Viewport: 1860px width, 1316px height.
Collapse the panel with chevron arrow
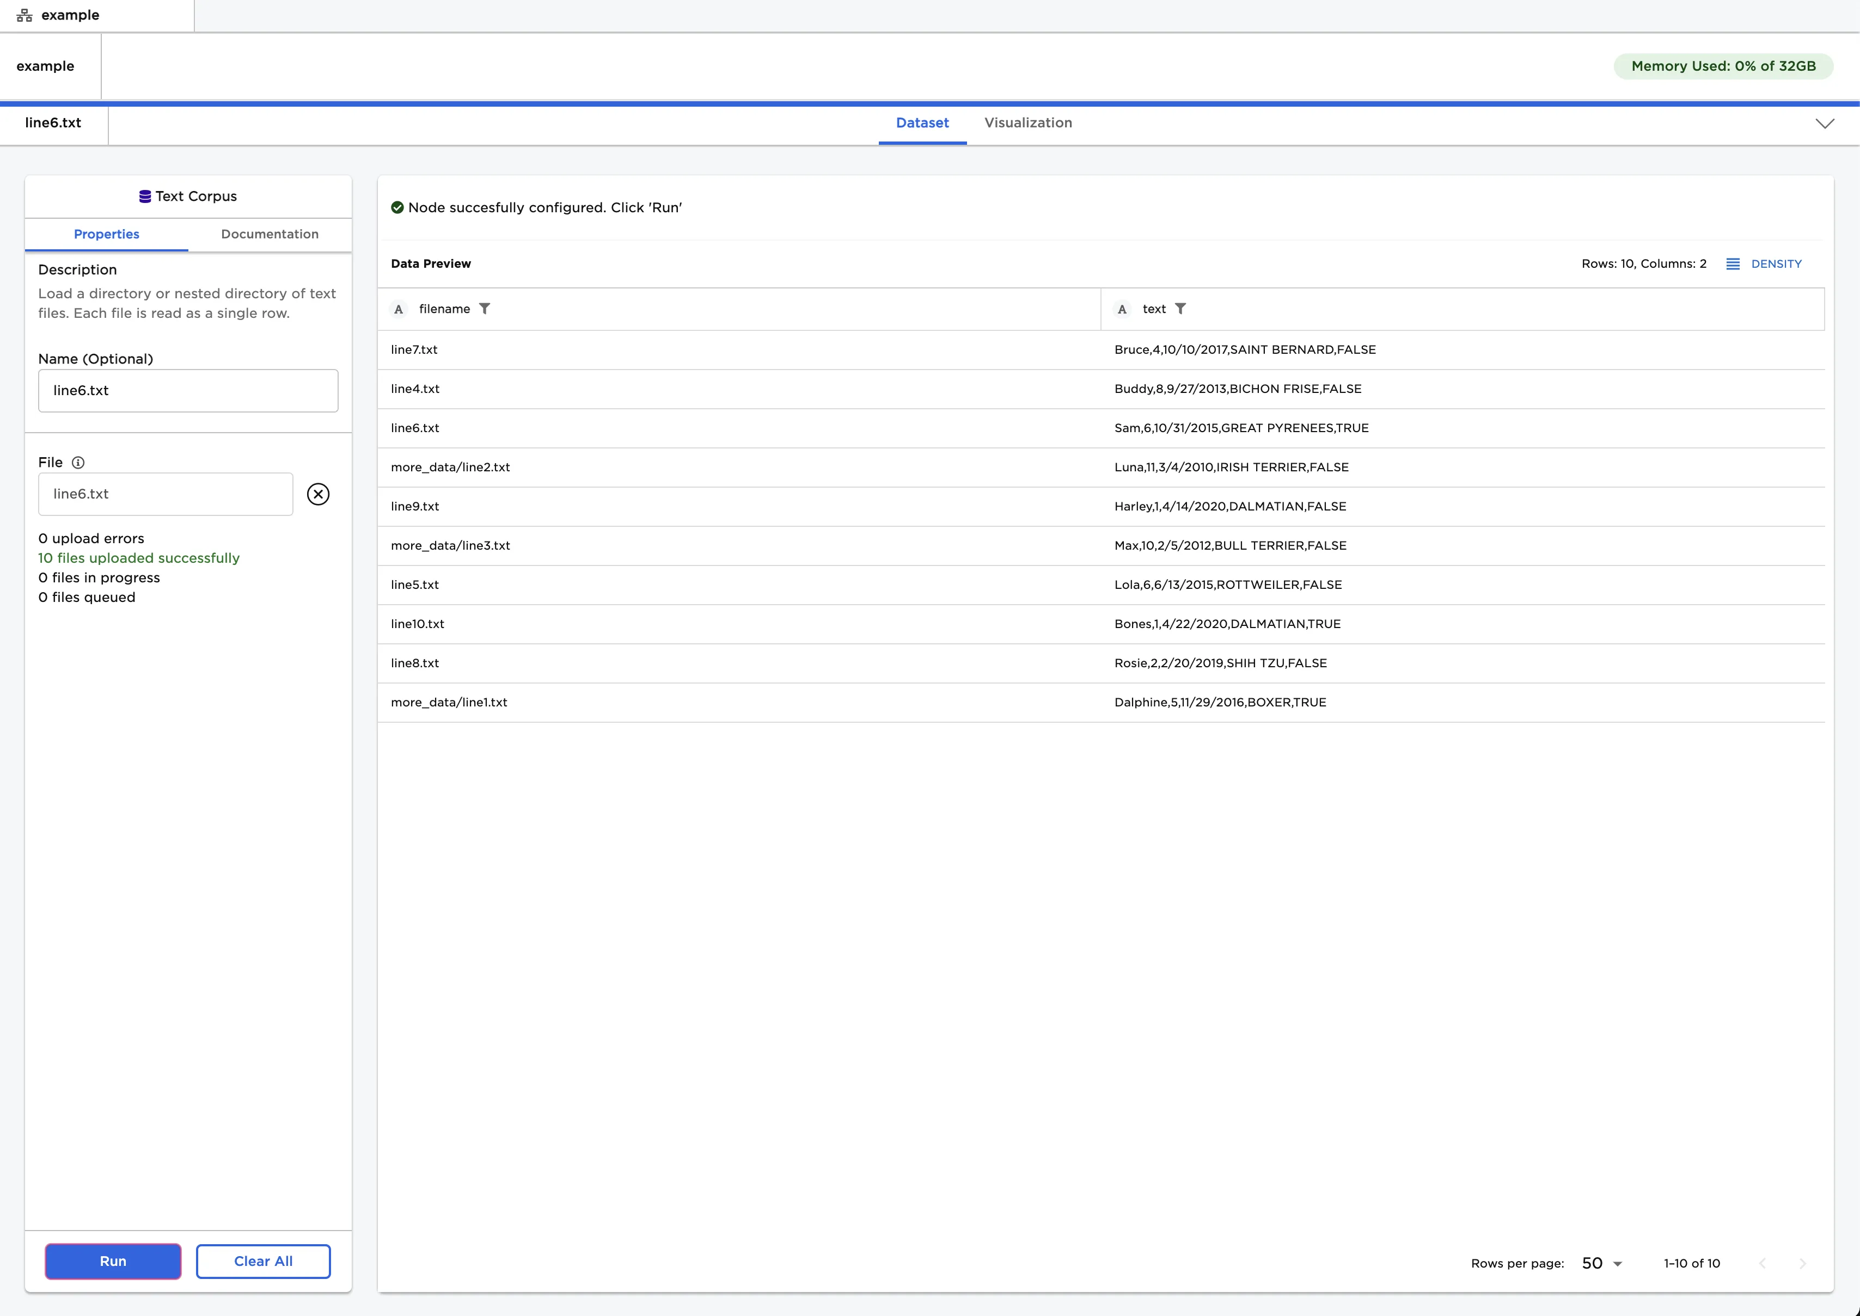[1824, 124]
